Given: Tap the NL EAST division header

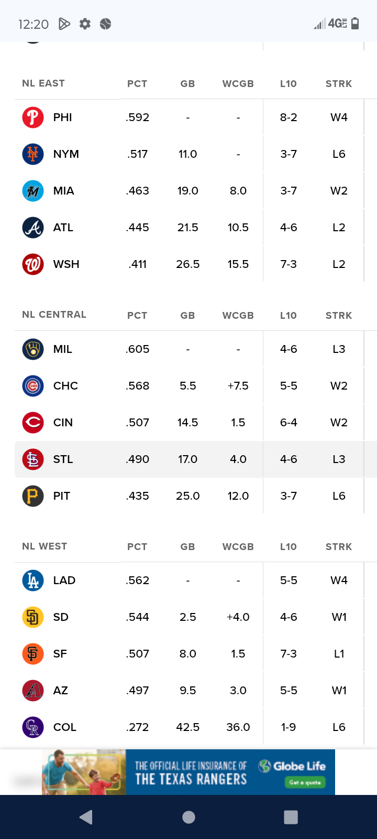Looking at the screenshot, I should (x=43, y=83).
